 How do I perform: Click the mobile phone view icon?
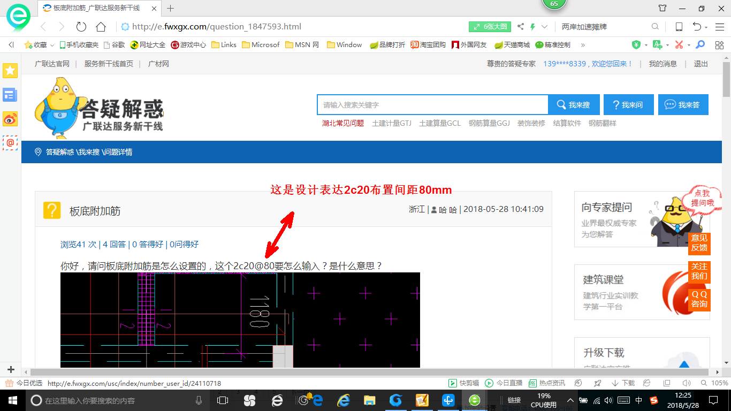click(679, 27)
